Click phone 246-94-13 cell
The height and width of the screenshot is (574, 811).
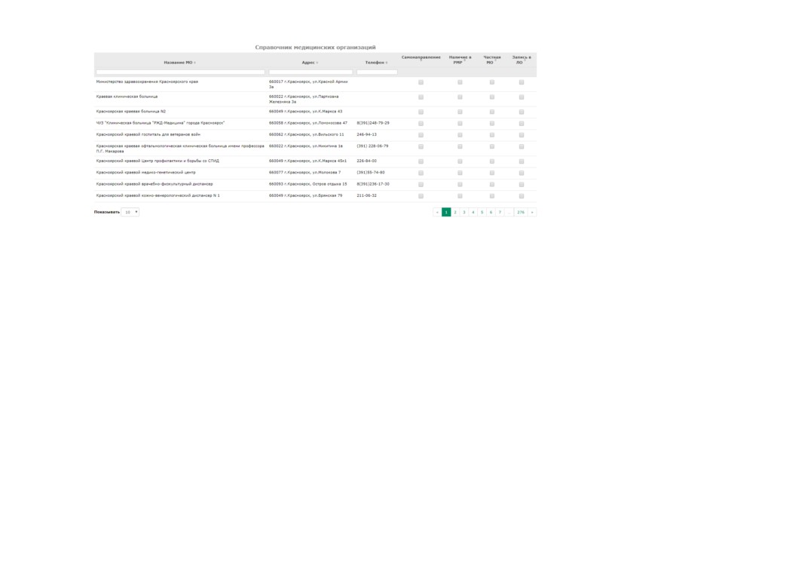(367, 134)
